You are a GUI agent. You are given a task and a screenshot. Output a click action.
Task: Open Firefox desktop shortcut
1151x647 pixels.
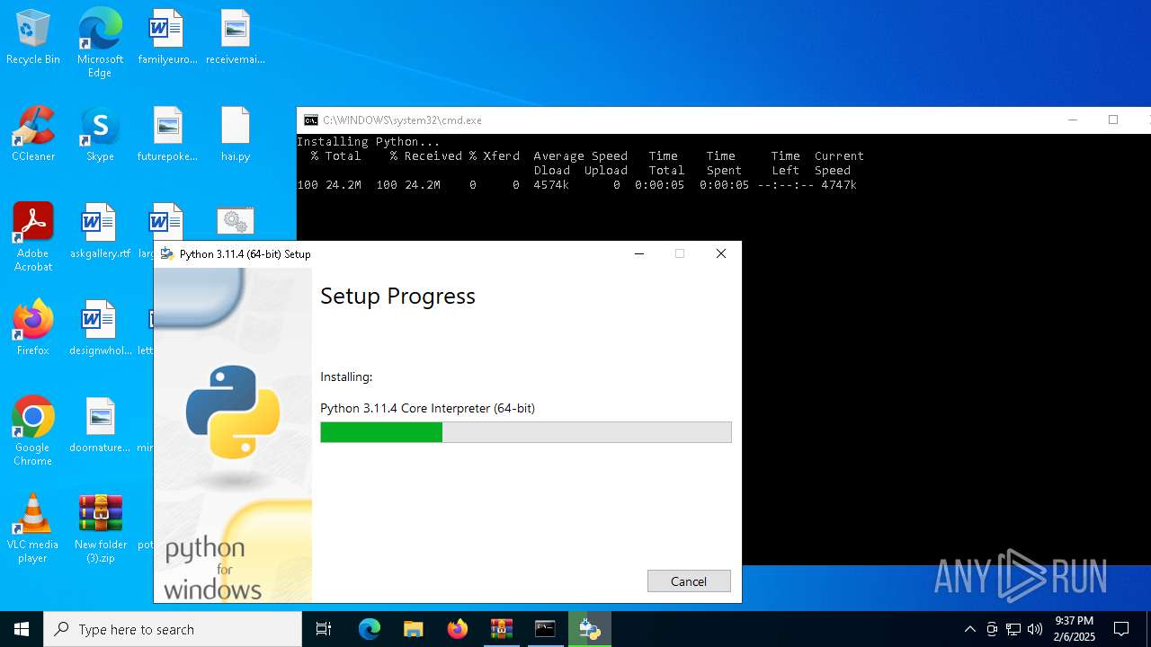pos(33,329)
